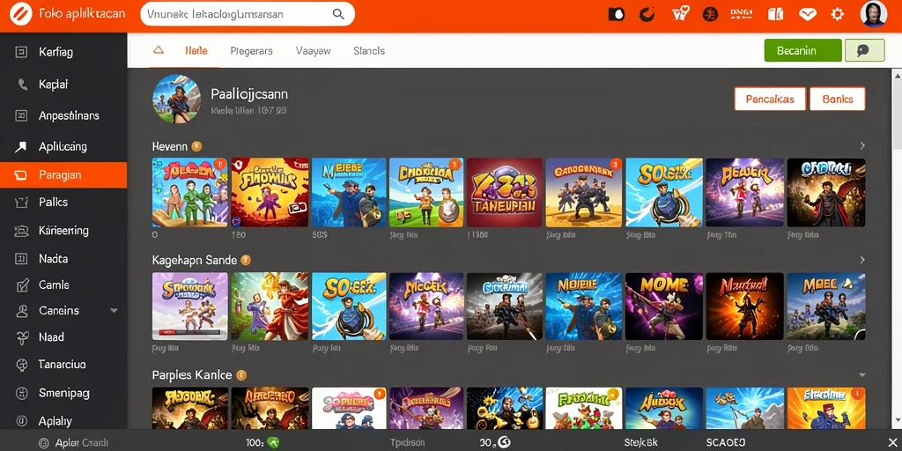Switch to the Pregerars tab
Viewport: 902px width, 451px height.
click(x=251, y=50)
